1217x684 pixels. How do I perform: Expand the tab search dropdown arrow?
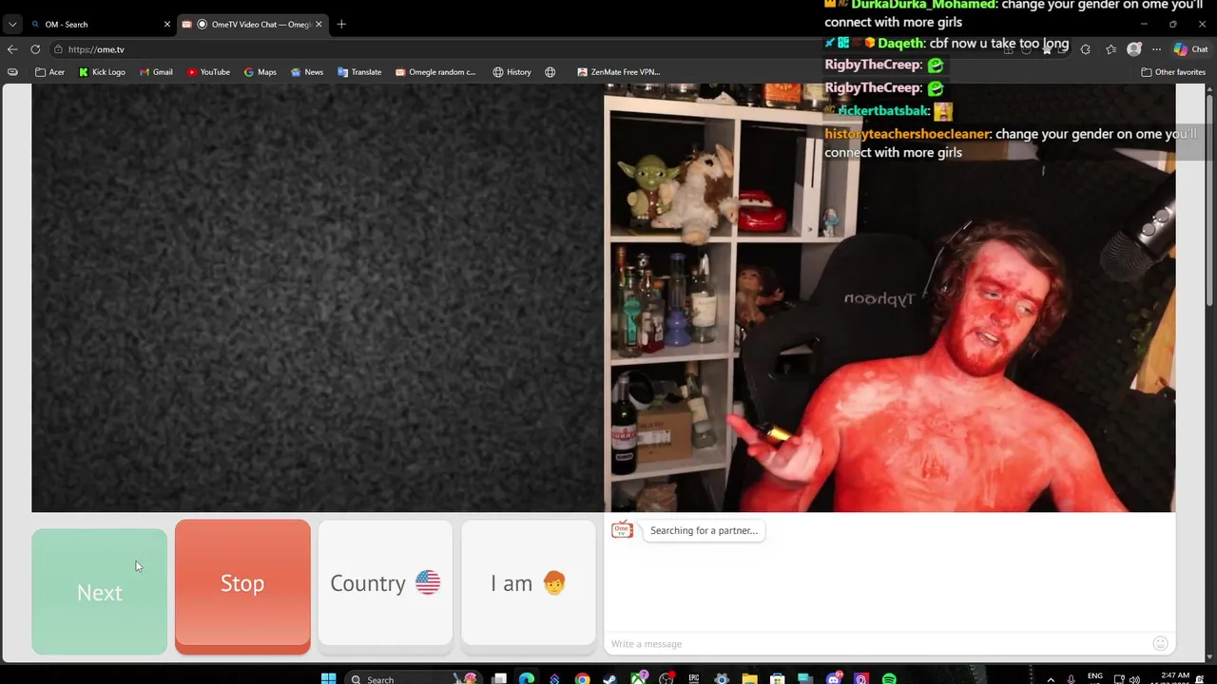[12, 24]
